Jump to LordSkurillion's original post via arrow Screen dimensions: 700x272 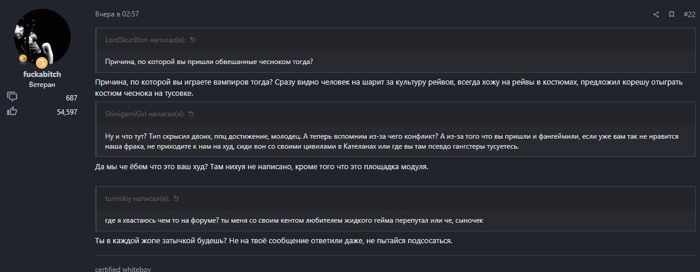coord(193,39)
